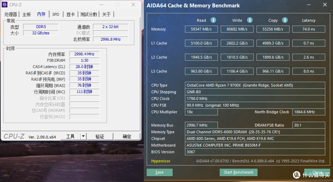This screenshot has height=182, width=333.
Task: Switch to the 显卡 tab
Action: pos(71,14)
